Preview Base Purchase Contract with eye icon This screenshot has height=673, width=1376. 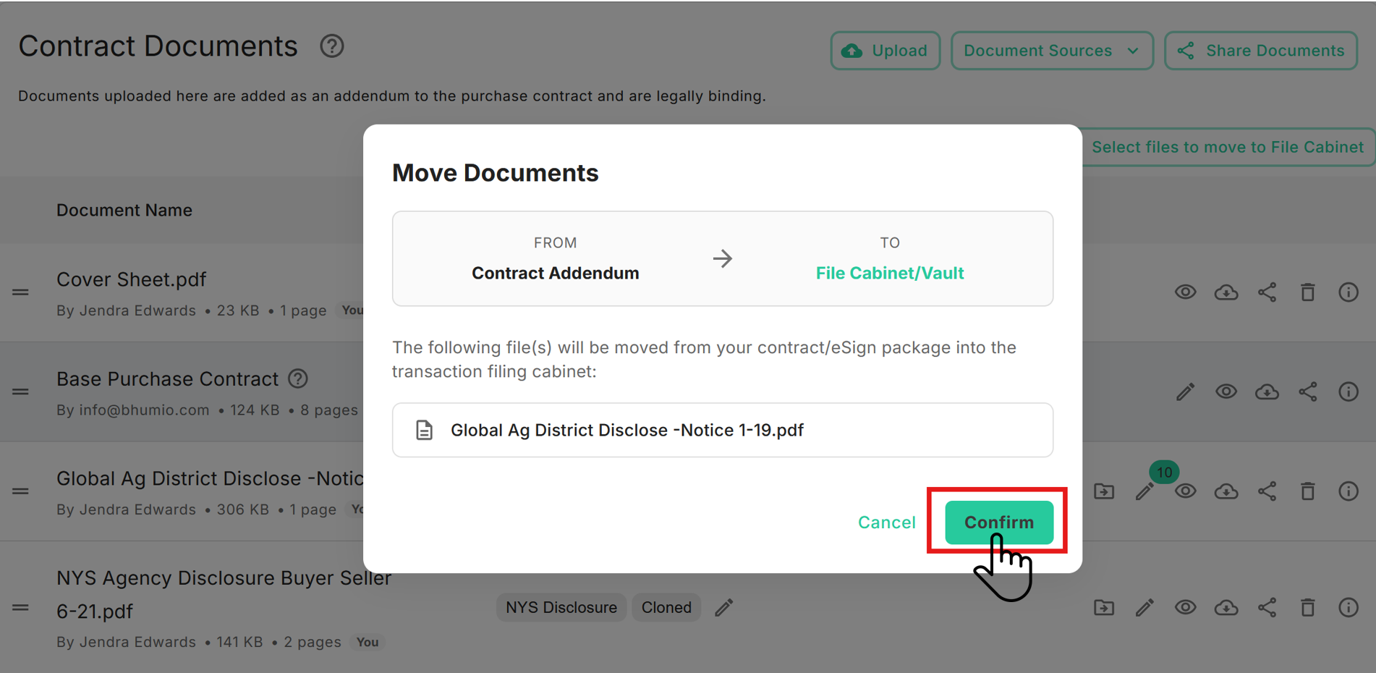coord(1226,391)
